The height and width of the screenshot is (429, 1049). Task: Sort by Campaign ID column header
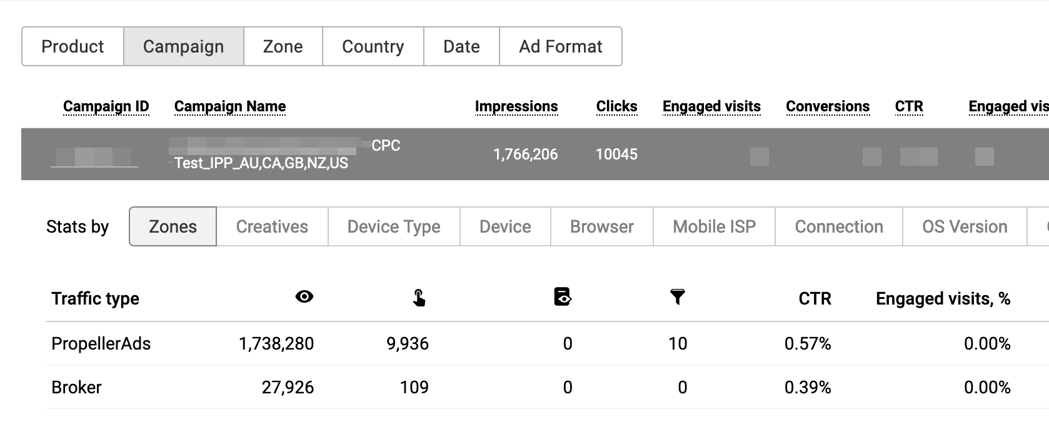pos(106,106)
